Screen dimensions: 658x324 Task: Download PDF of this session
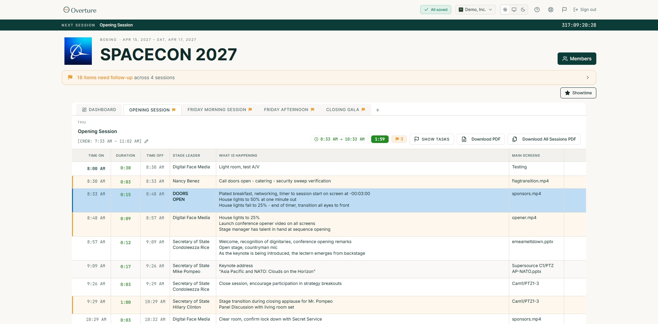(x=481, y=139)
